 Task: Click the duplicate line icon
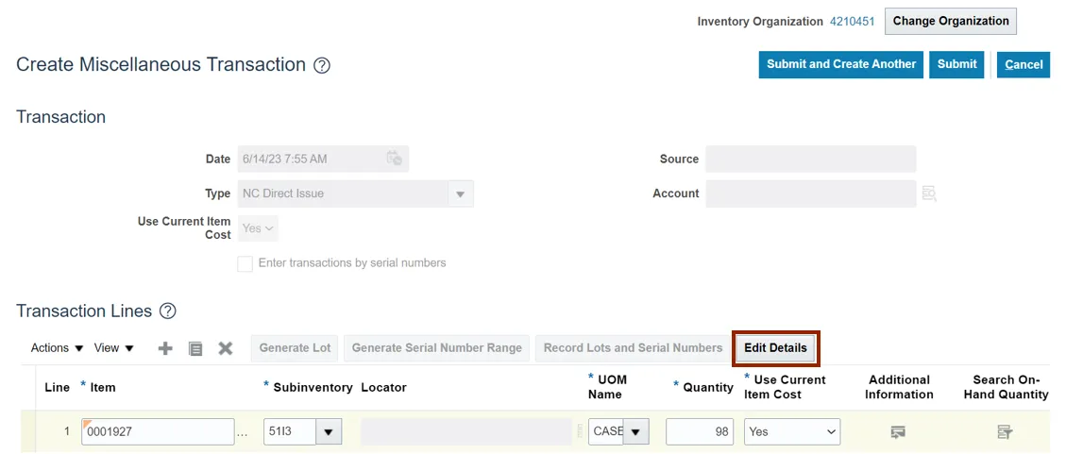195,348
